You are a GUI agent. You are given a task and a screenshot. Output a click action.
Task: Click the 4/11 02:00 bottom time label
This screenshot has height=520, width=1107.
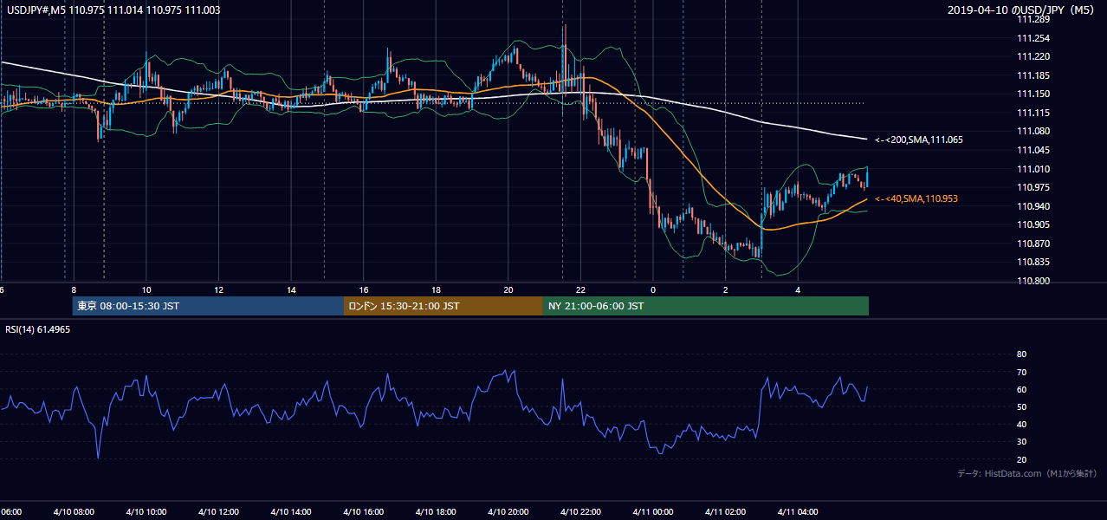tap(724, 512)
